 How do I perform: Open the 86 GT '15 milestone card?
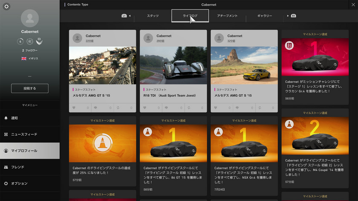click(x=173, y=156)
